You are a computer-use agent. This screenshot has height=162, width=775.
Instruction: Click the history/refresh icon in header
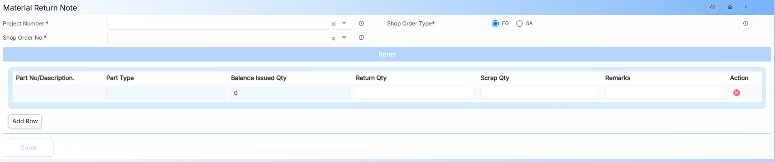tap(713, 7)
